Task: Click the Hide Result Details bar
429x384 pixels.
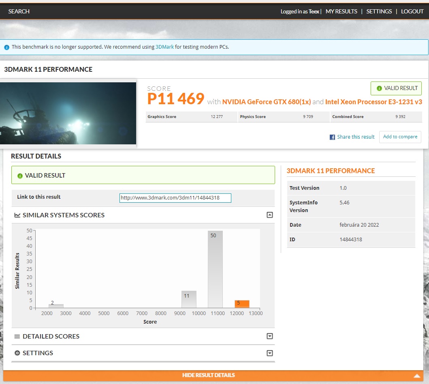Action: (213, 375)
